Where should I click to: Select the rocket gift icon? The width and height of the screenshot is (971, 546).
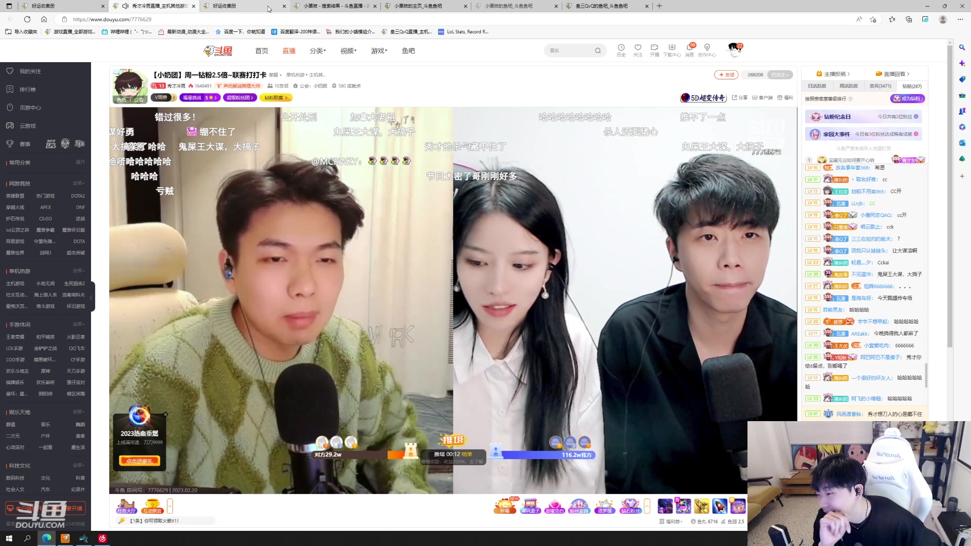720,506
